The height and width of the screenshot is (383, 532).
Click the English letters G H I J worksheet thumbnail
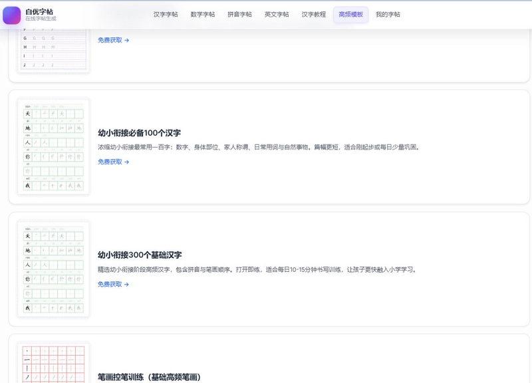53,51
